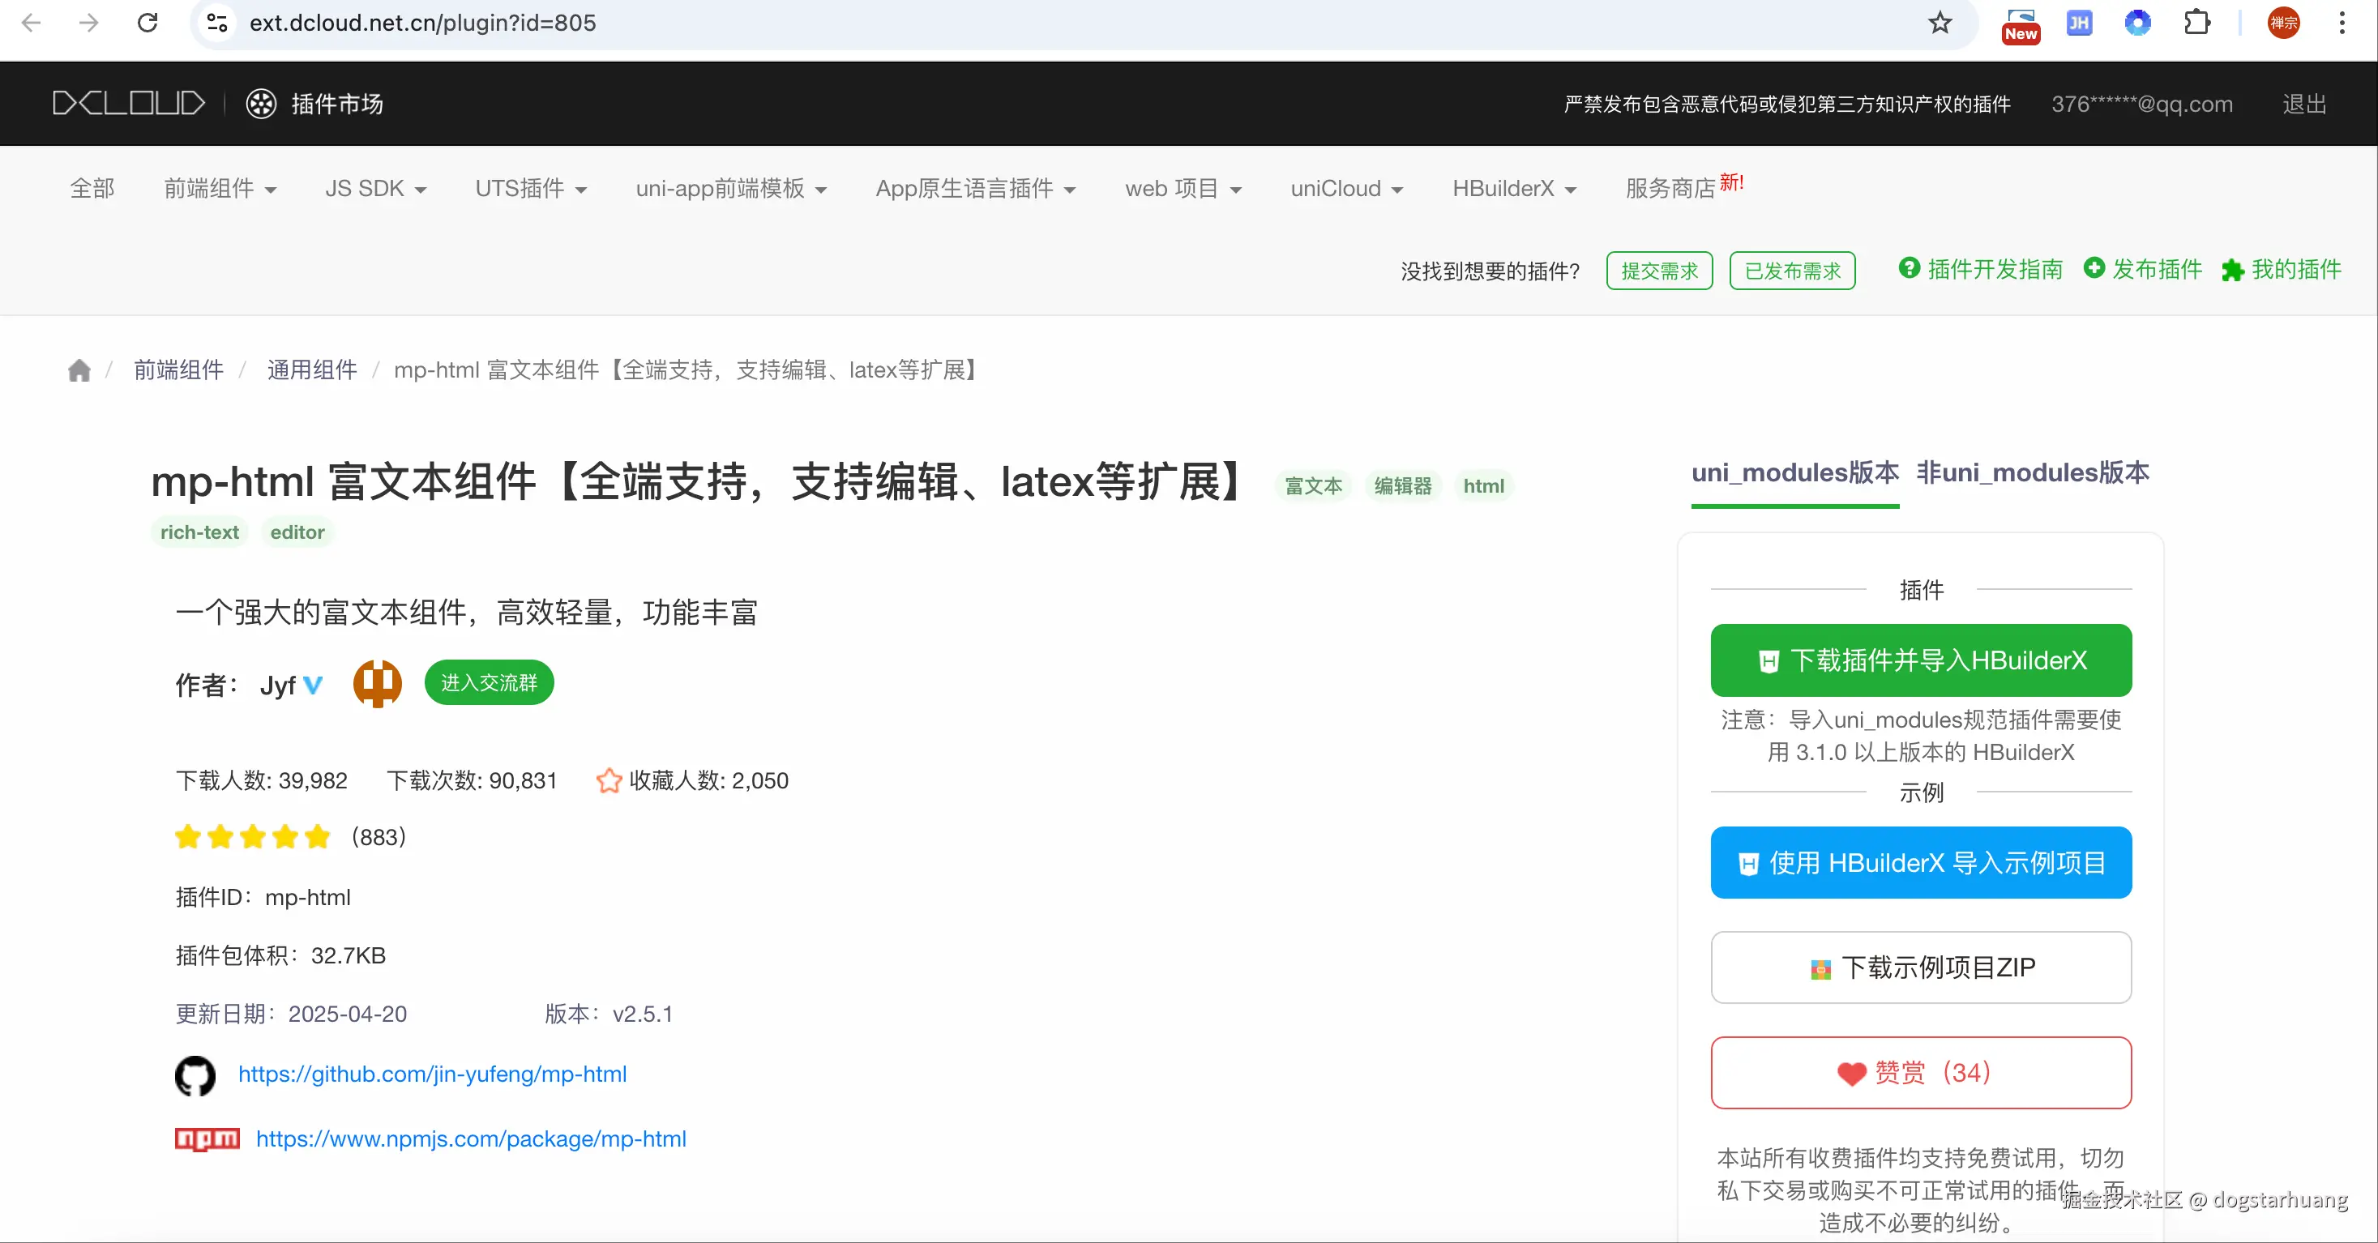Click the browser extensions puzzle icon
This screenshot has width=2378, height=1243.
pyautogui.click(x=2198, y=22)
